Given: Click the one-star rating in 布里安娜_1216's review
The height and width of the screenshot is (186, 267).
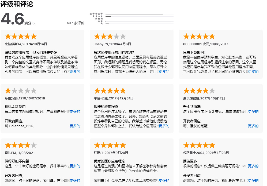Looking at the screenshot, I should pyautogui.click(x=21, y=91).
